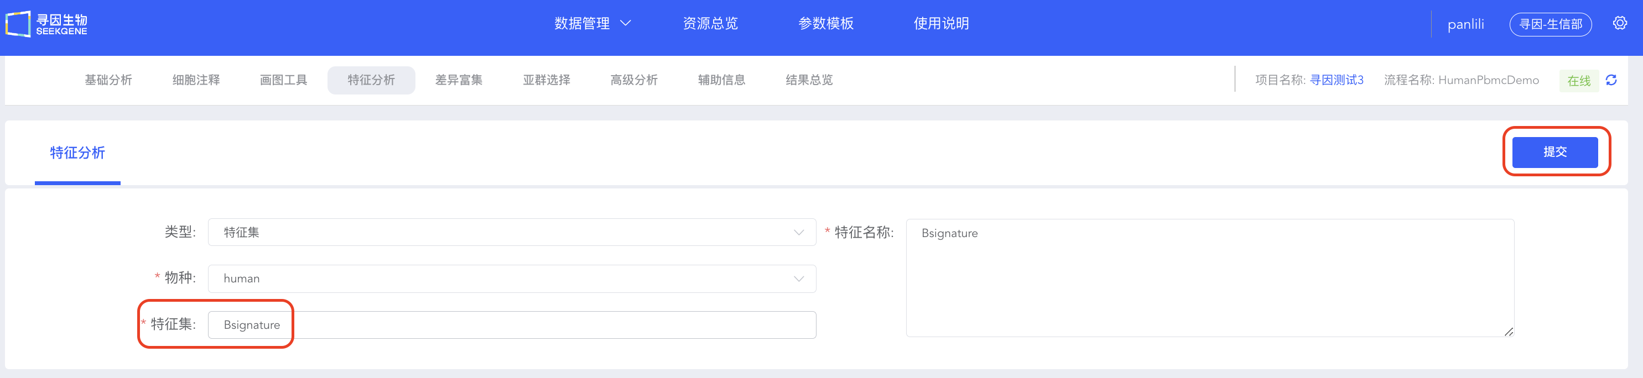Open 资源总览 in the top menu
The height and width of the screenshot is (378, 1643).
[x=710, y=24]
